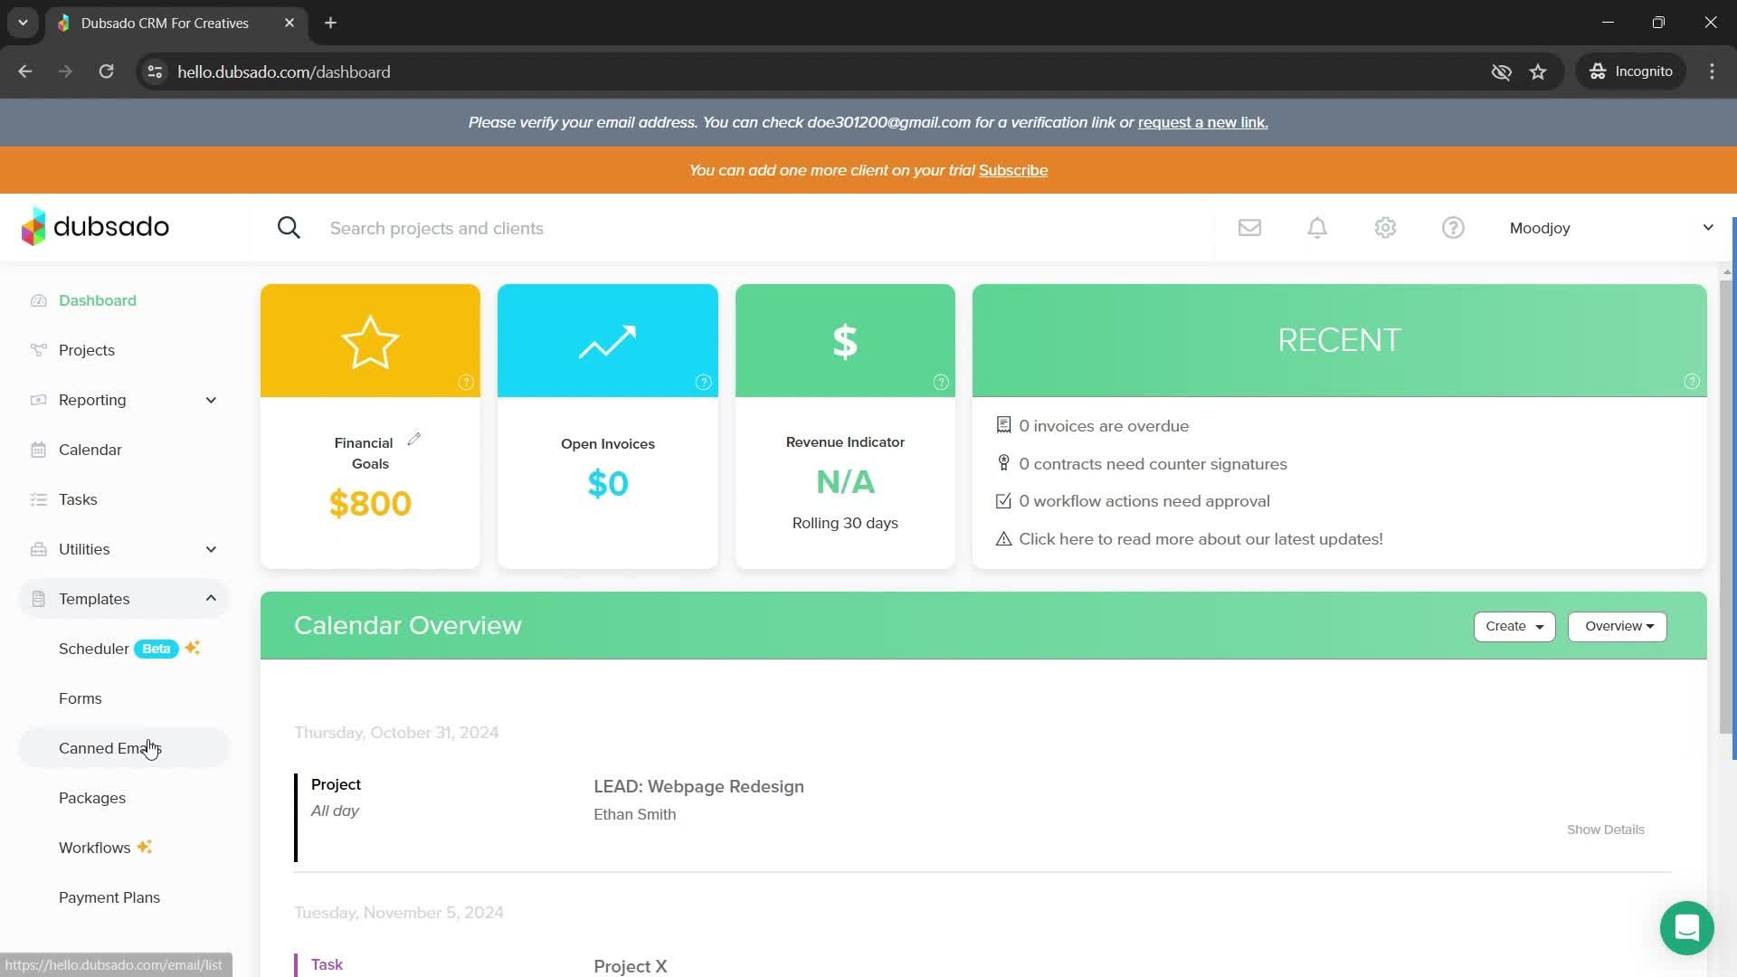The image size is (1737, 977).
Task: Open Project X task entry
Action: [630, 966]
